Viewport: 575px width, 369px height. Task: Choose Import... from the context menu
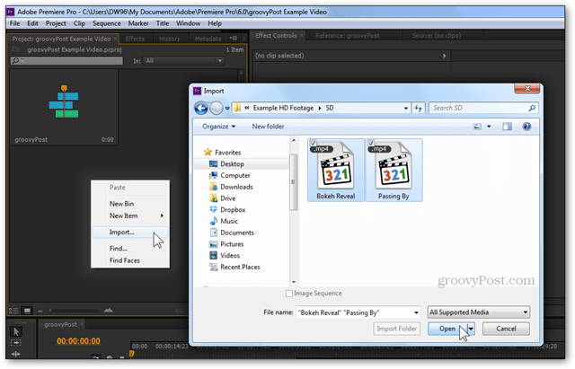130,233
